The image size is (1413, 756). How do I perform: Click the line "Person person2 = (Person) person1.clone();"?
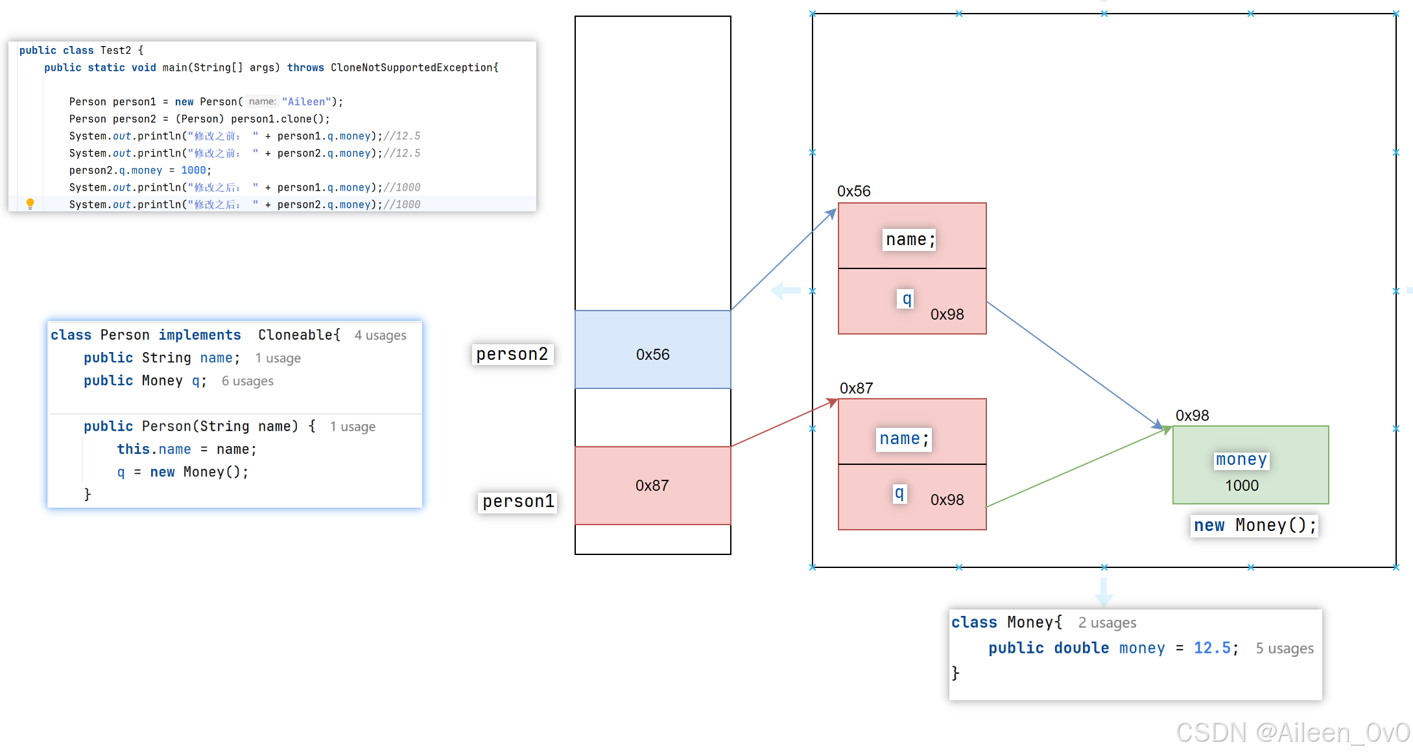pos(200,119)
